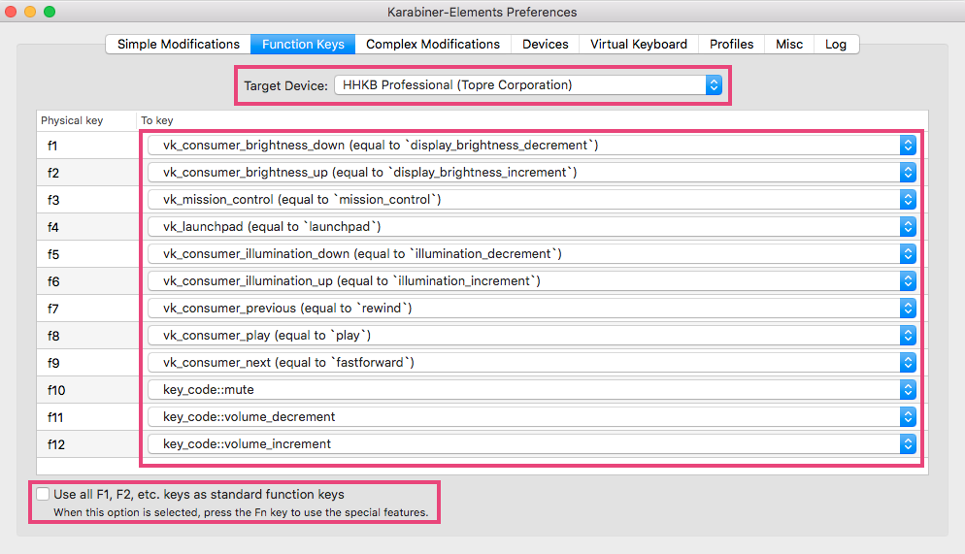The width and height of the screenshot is (965, 554).
Task: Expand the f3 mission_control mapping dropdown
Action: [x=532, y=199]
